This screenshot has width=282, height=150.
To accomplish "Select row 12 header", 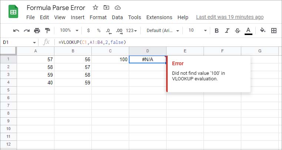I will pyautogui.click(x=8, y=144).
